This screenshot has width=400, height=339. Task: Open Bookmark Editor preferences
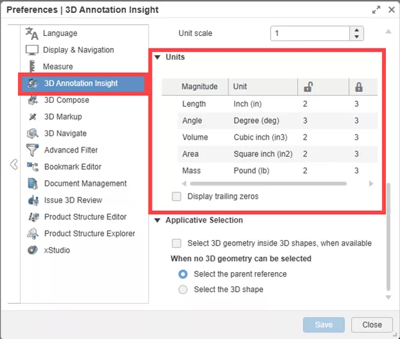coord(73,167)
